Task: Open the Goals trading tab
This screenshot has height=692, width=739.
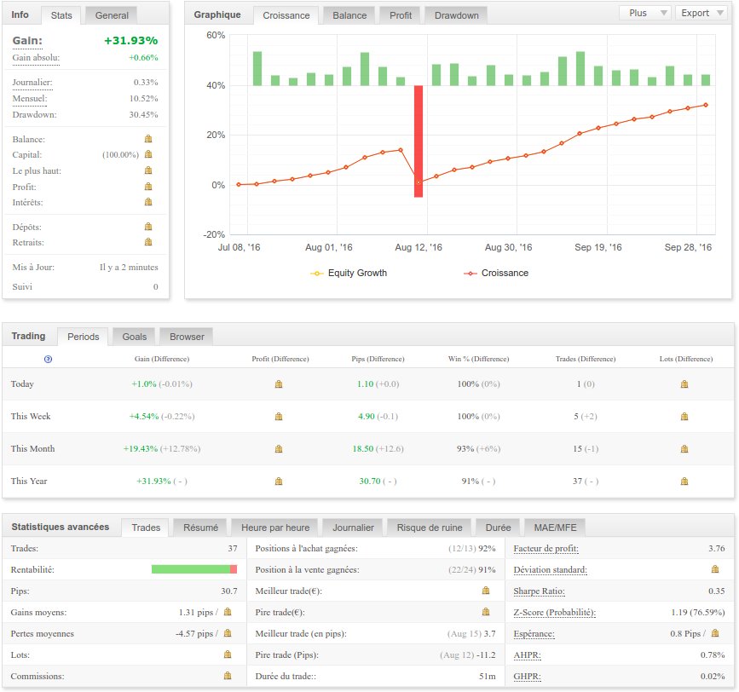Action: tap(134, 337)
